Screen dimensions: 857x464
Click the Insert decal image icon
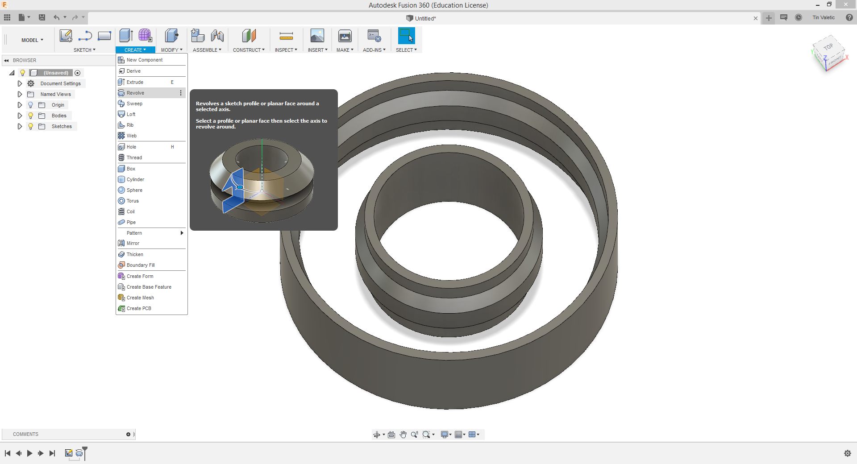pyautogui.click(x=317, y=36)
